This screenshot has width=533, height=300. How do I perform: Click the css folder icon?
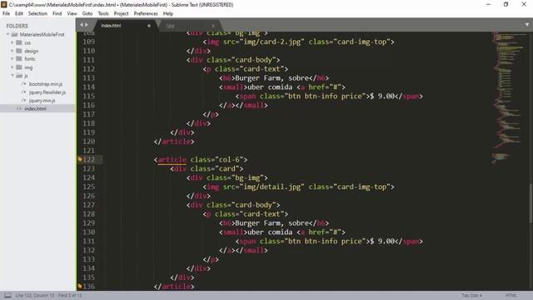pyautogui.click(x=19, y=42)
